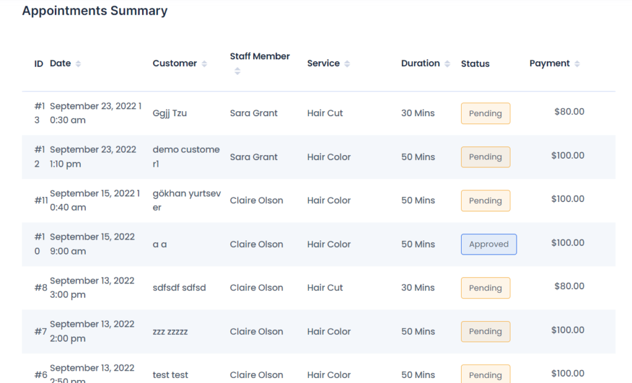Click the Duration column sort arrows
Viewport: 632px width, 383px height.
[x=447, y=64]
